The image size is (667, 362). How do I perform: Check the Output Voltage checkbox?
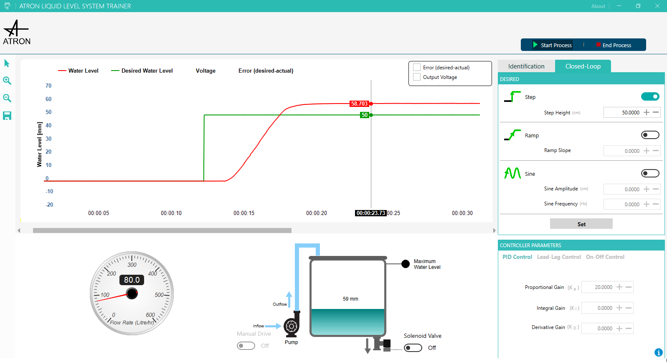tap(417, 77)
